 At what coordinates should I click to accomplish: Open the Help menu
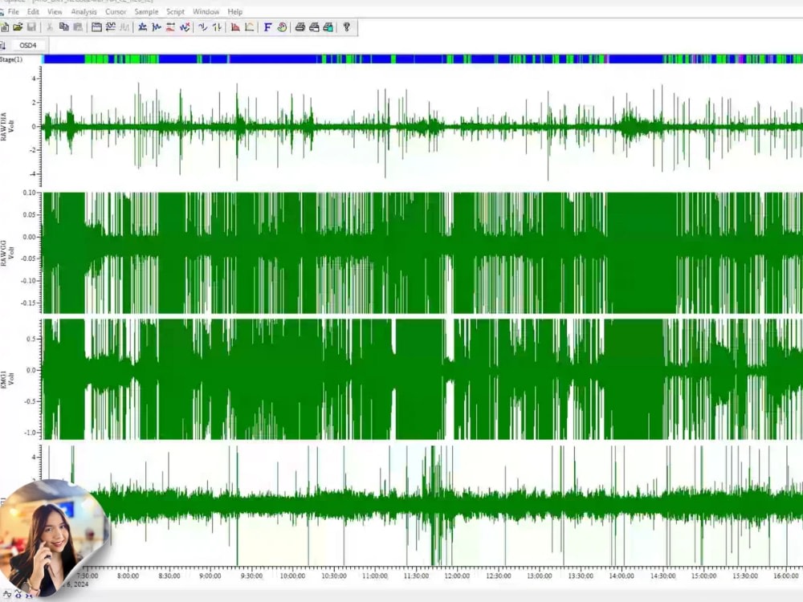(235, 11)
